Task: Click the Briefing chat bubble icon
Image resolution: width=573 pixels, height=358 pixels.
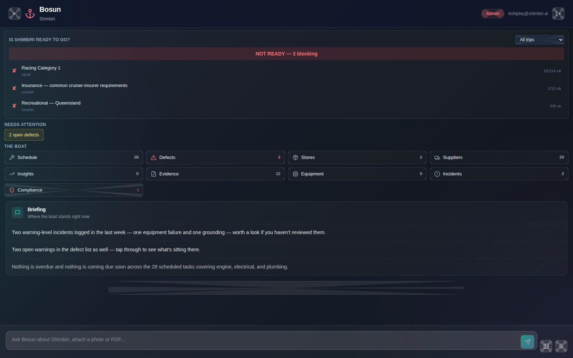Action: 18,213
